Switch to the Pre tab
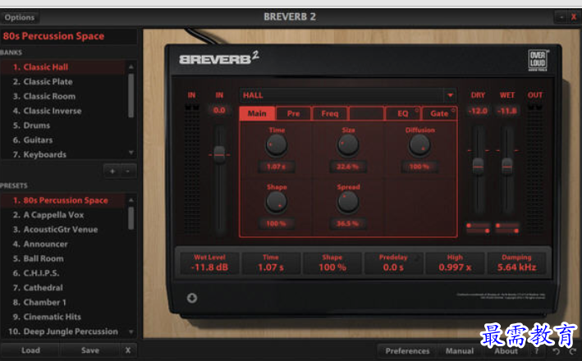Image resolution: width=582 pixels, height=361 pixels. tap(293, 113)
